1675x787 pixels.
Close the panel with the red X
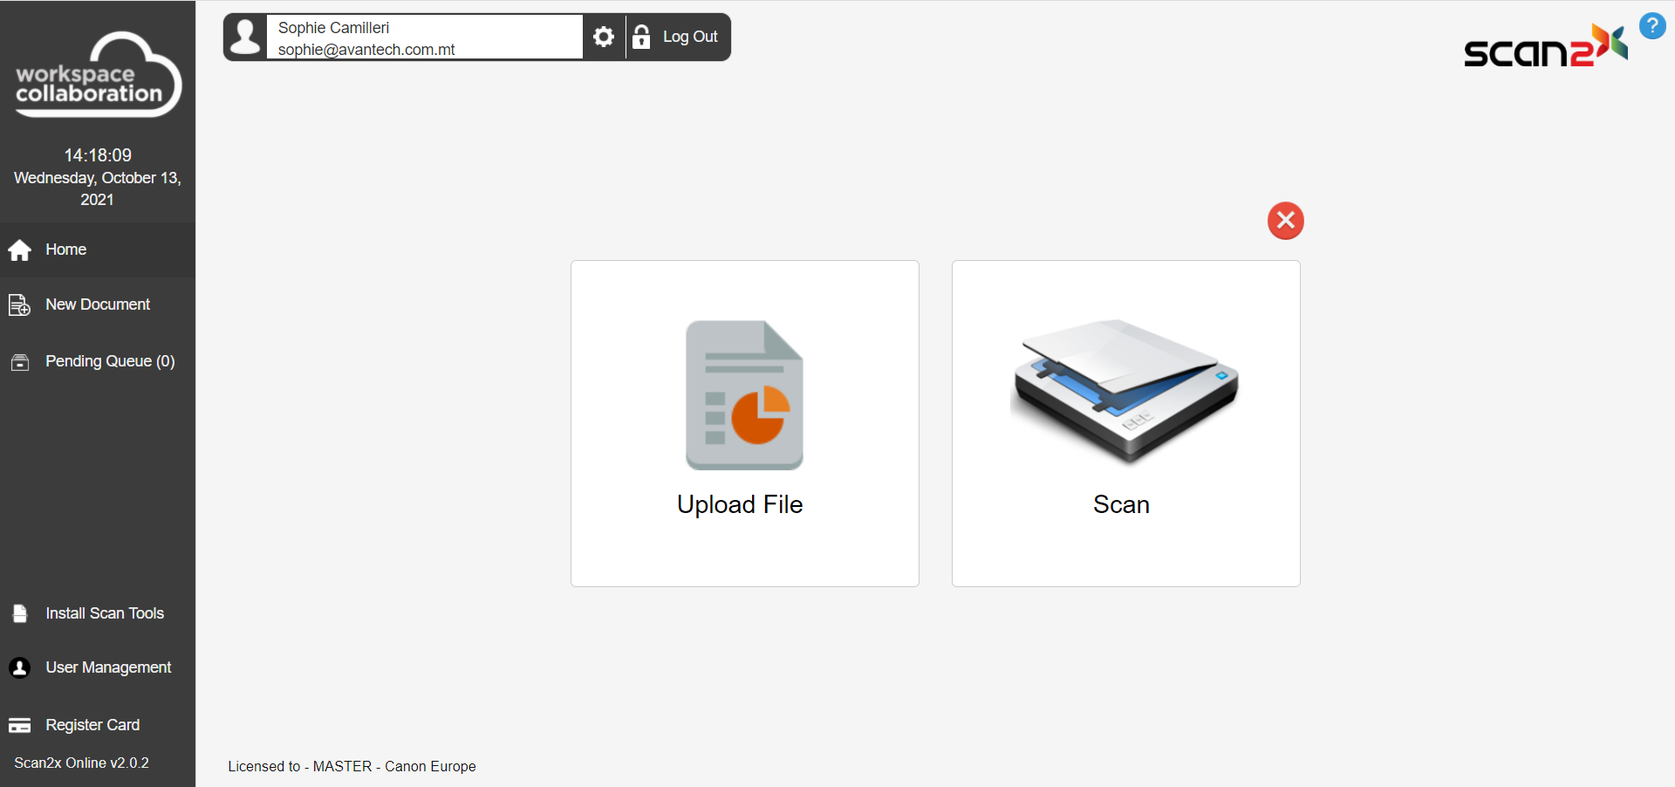pos(1285,221)
